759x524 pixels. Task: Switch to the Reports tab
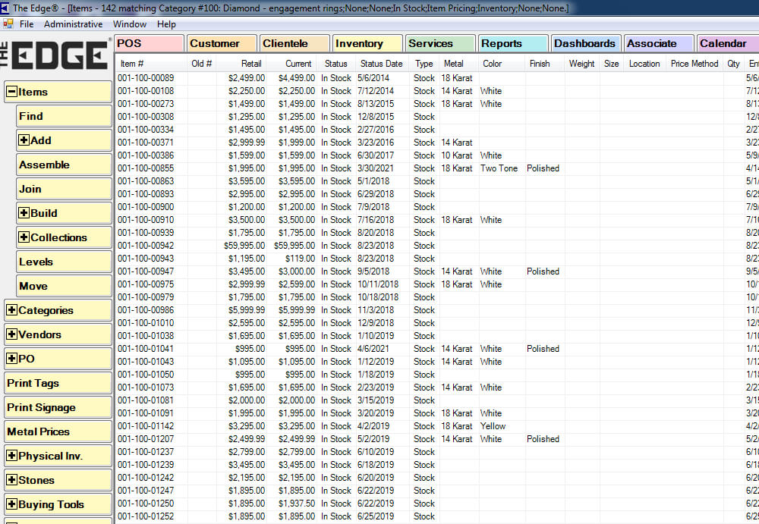point(513,43)
